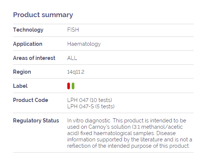Screen dimensions: 200x160
Task: Click the Region row label
Action: point(22,72)
